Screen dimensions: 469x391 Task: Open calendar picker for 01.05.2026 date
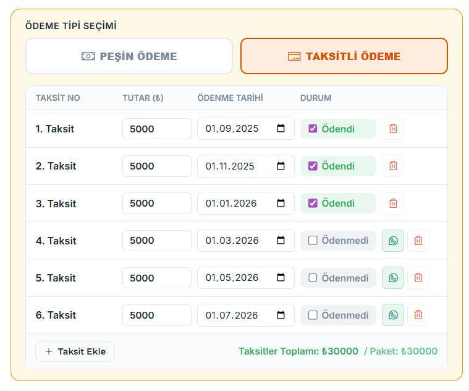(281, 278)
